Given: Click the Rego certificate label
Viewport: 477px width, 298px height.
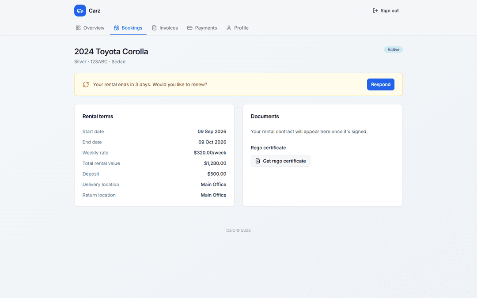Looking at the screenshot, I should [x=269, y=148].
